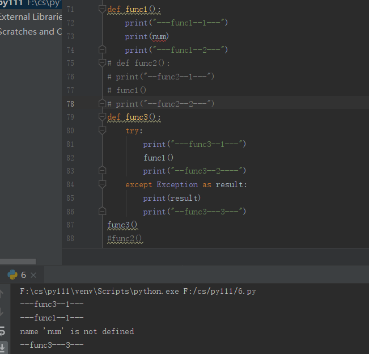Click the '#func2()' comment on line 88
This screenshot has height=354, width=369.
pos(125,239)
